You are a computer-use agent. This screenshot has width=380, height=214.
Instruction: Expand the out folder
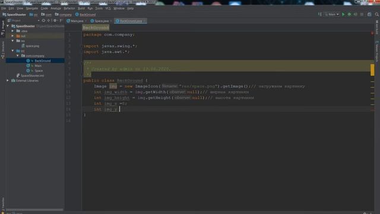tap(12, 36)
